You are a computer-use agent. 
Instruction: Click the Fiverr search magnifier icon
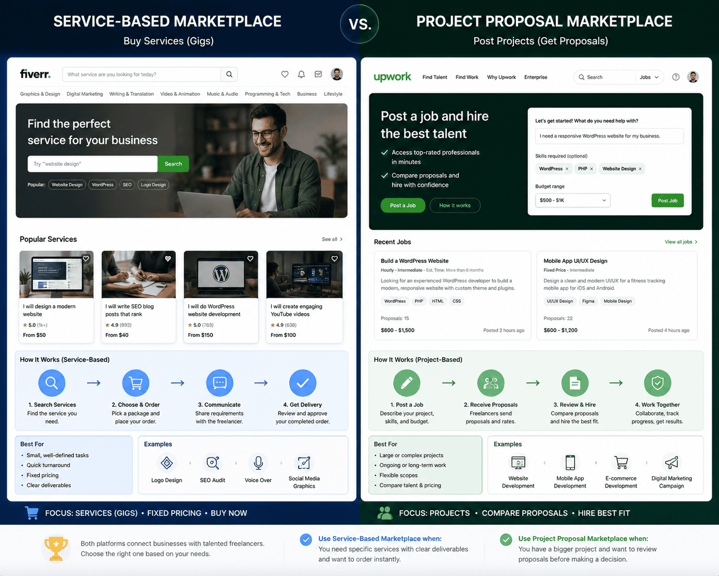point(229,74)
